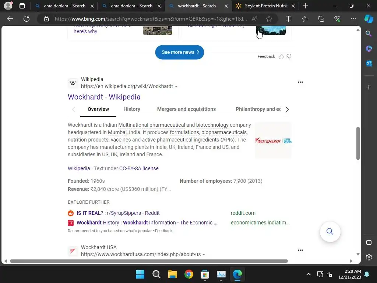Open the news story thumbnail under cursor
The height and width of the screenshot is (283, 377).
pos(271,30)
